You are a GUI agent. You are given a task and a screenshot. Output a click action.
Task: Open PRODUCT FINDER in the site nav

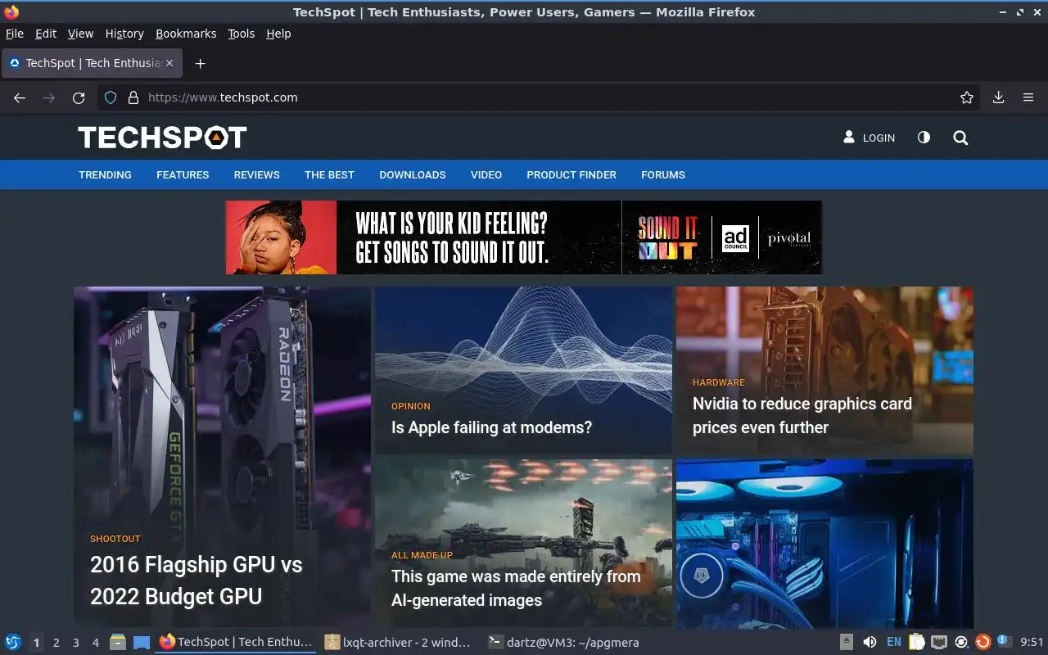571,175
